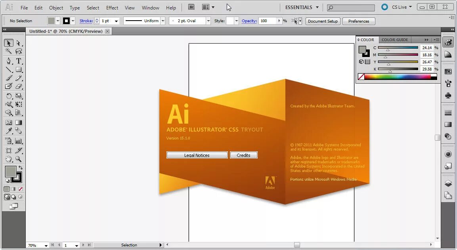Open the Uniform width profile dropdown
Viewport: 457px width, 250px height.
pyautogui.click(x=163, y=21)
